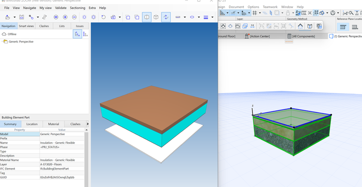Click the Archicad grid snap icon
Image resolution: width=362 pixels, height=187 pixels.
tap(255, 13)
